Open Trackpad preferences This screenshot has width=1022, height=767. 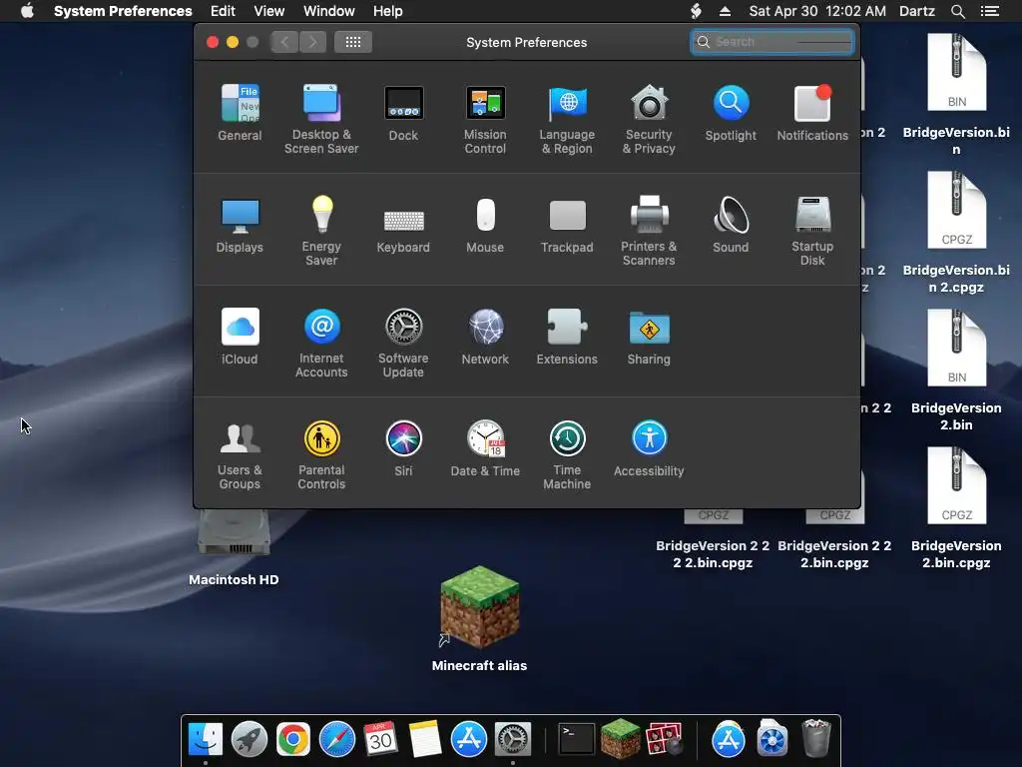click(x=567, y=225)
